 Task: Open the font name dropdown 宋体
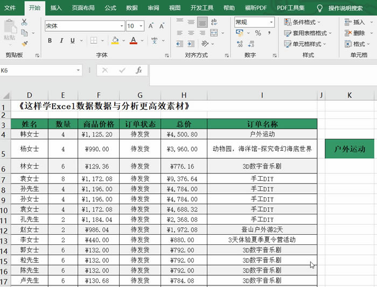[121, 26]
